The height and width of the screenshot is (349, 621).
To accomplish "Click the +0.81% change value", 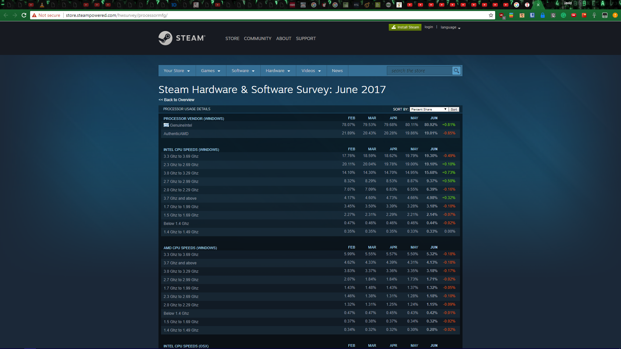I will (x=449, y=125).
